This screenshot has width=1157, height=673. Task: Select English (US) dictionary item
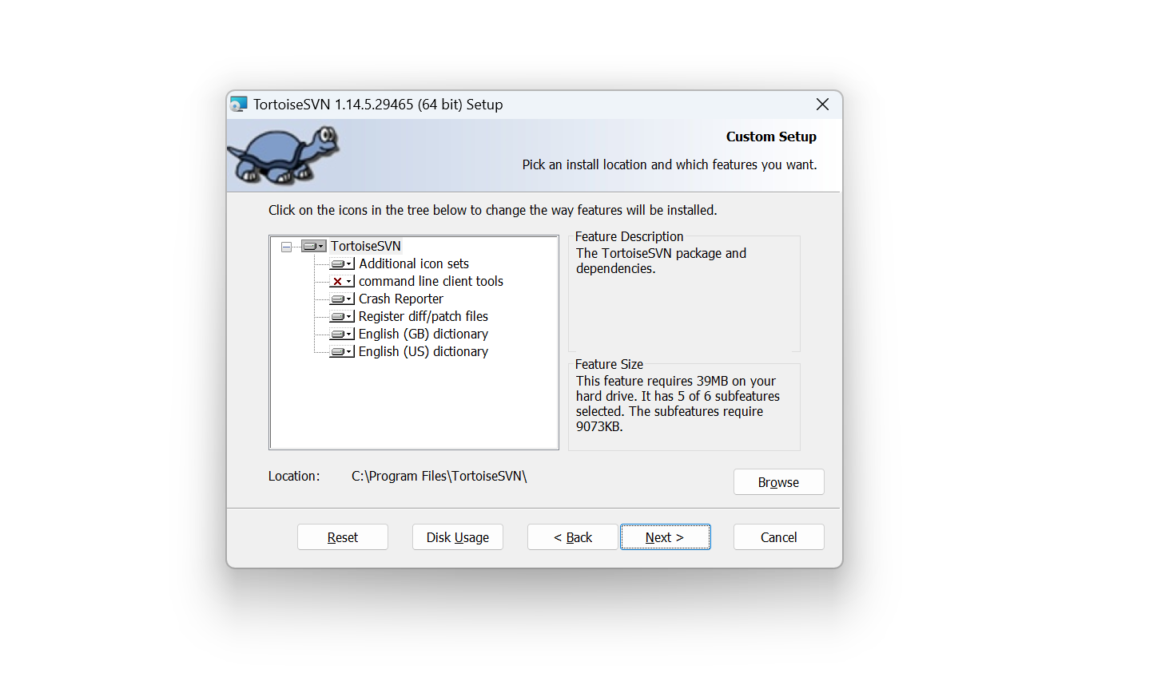click(423, 351)
